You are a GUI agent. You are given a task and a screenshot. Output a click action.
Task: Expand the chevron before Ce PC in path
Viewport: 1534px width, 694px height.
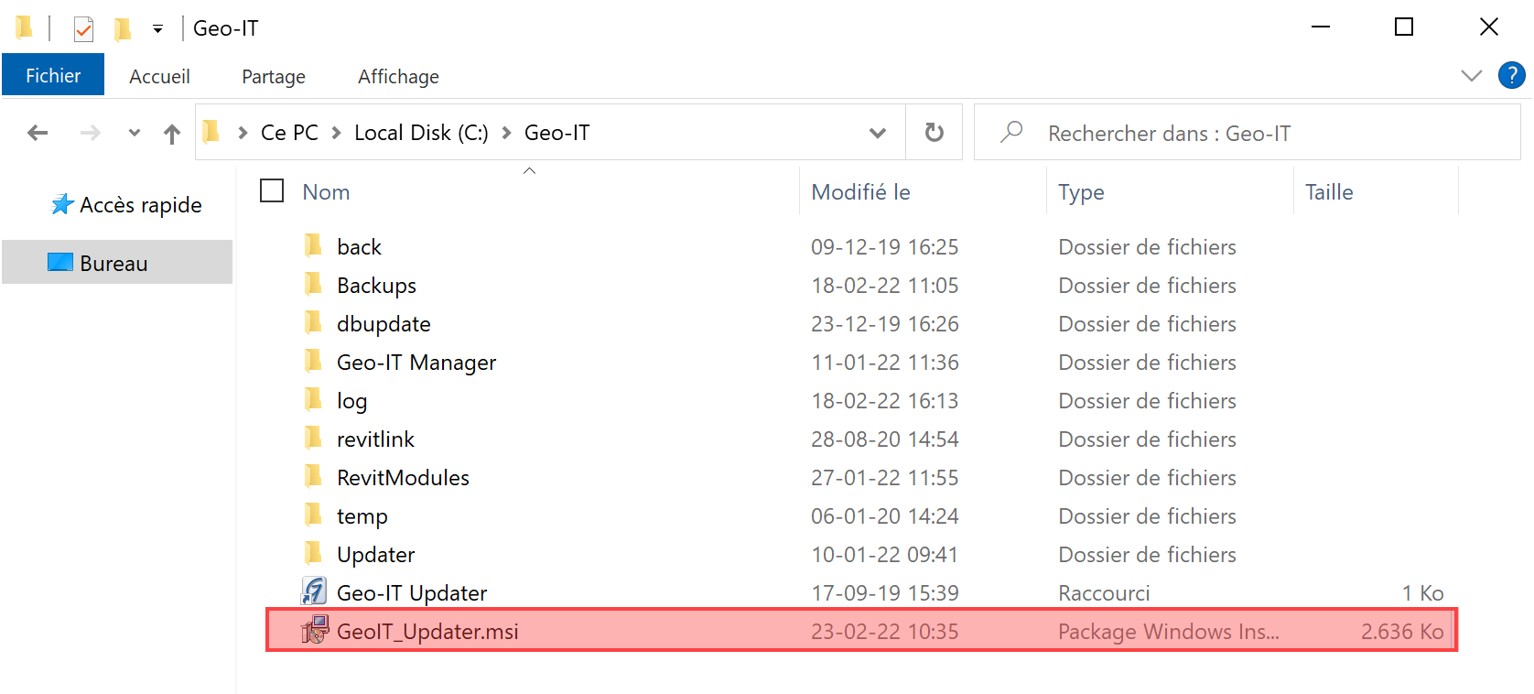(x=243, y=133)
